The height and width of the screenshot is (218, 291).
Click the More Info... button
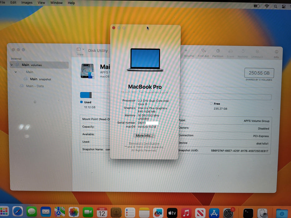[x=144, y=136]
